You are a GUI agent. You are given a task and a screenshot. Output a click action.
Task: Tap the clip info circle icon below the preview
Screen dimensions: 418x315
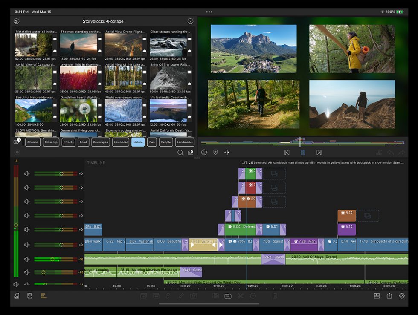[204, 152]
